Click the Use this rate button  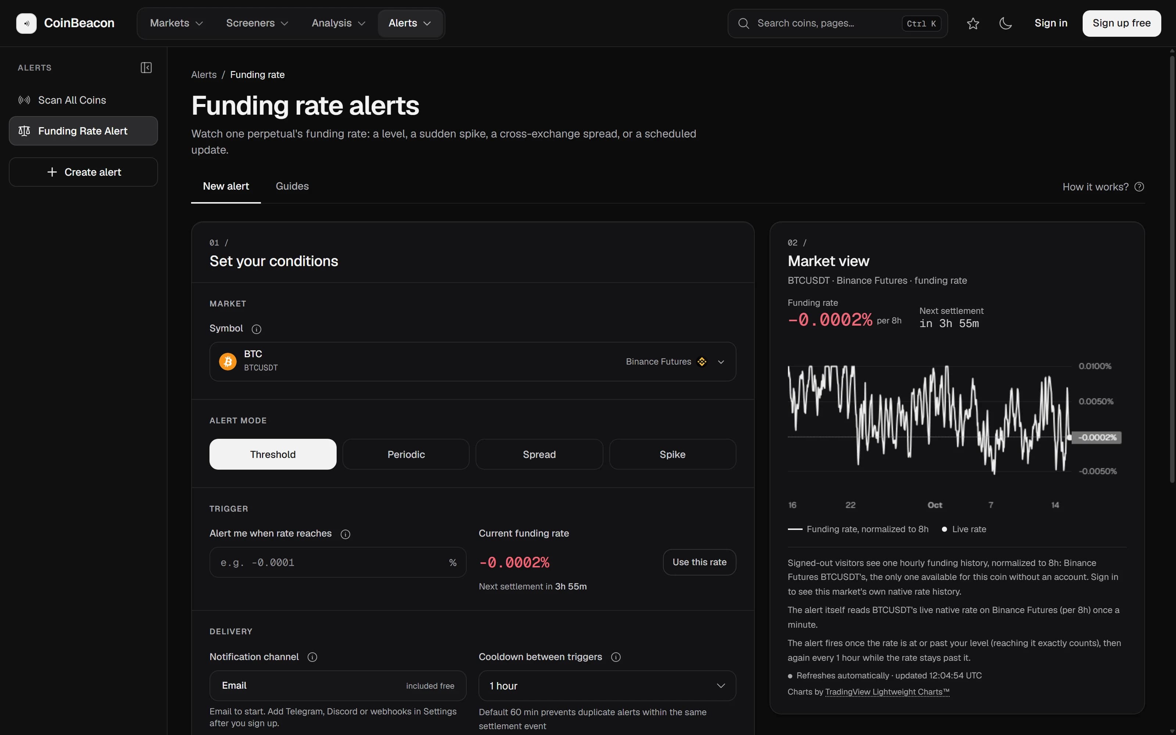coord(699,562)
